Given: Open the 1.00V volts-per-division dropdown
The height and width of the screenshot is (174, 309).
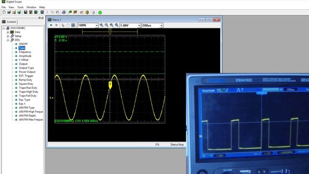Looking at the screenshot, I should tap(139, 26).
